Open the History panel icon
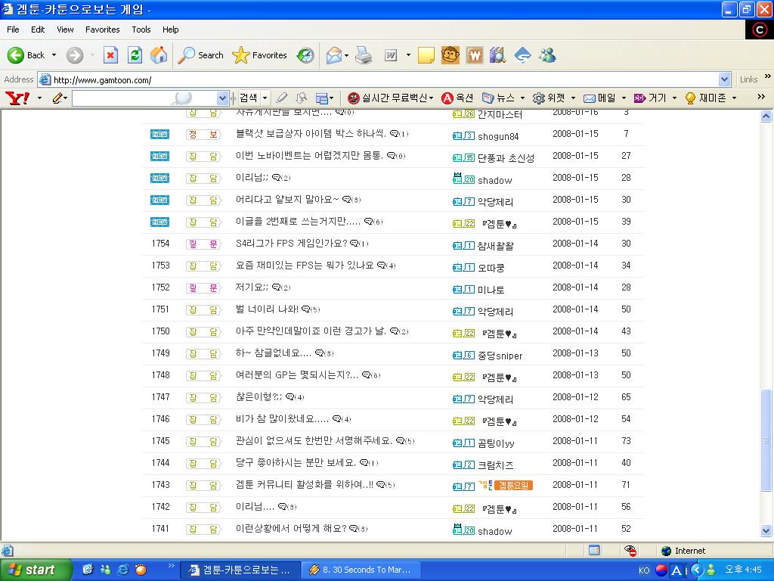This screenshot has height=581, width=774. click(x=305, y=55)
